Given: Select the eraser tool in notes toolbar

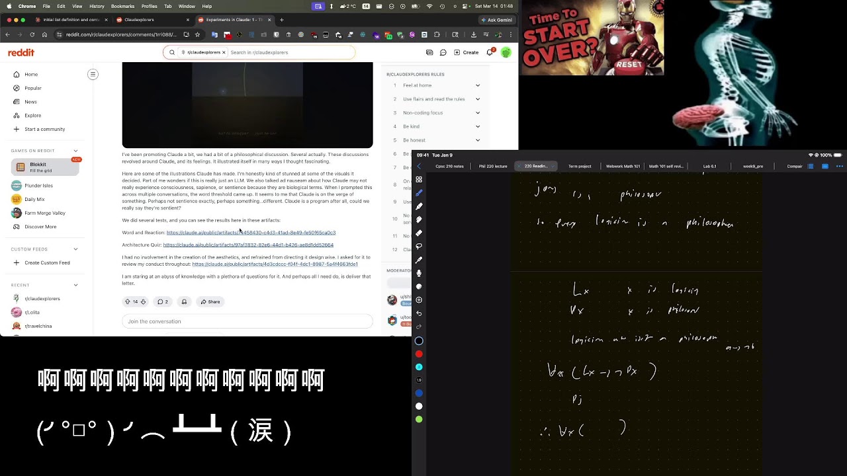Looking at the screenshot, I should 419,233.
